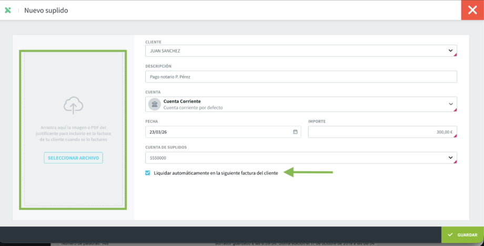The image size is (484, 246).
Task: Click the 5550000 account value
Action: point(159,158)
